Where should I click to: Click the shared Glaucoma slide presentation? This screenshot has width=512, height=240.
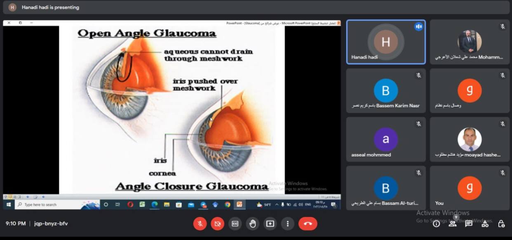pyautogui.click(x=172, y=110)
